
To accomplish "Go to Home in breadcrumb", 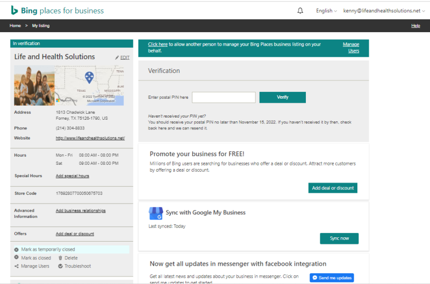I will [x=15, y=26].
